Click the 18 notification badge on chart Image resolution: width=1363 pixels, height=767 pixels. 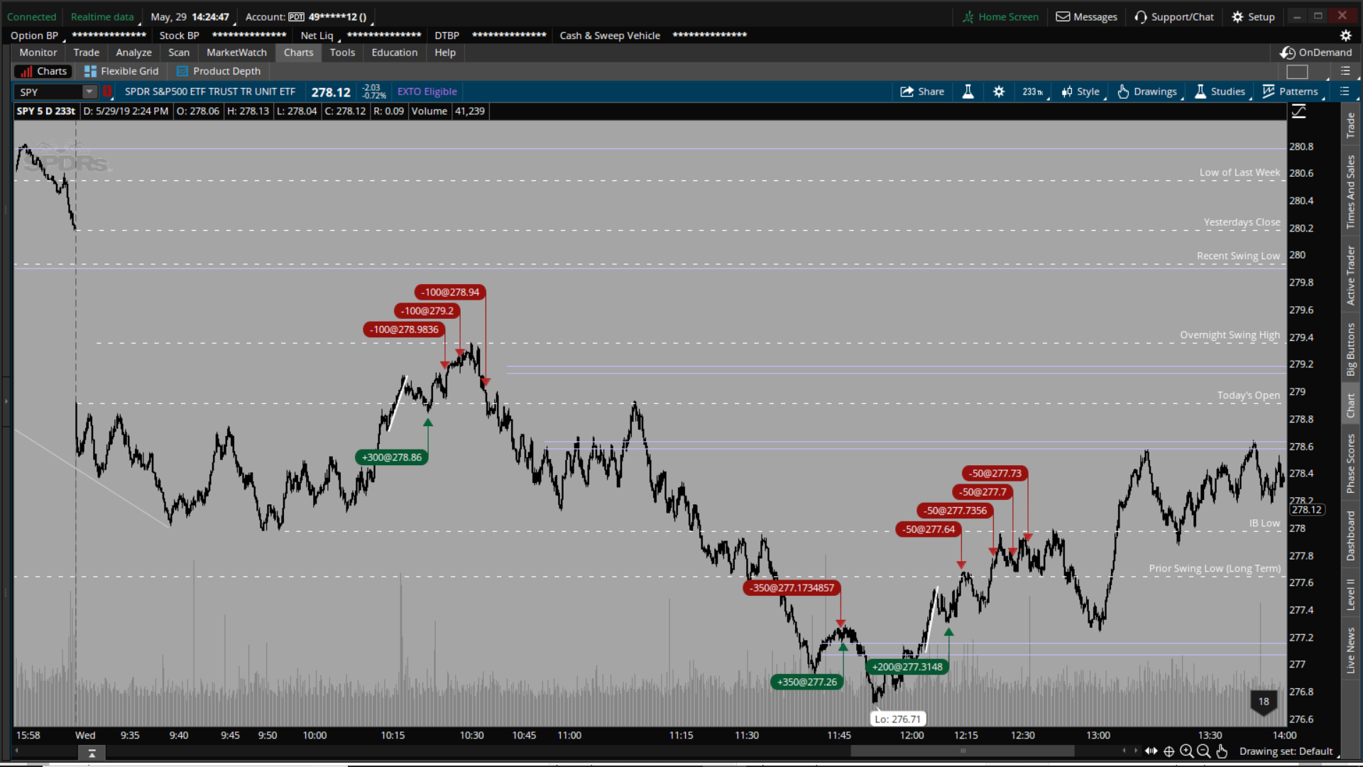tap(1264, 702)
